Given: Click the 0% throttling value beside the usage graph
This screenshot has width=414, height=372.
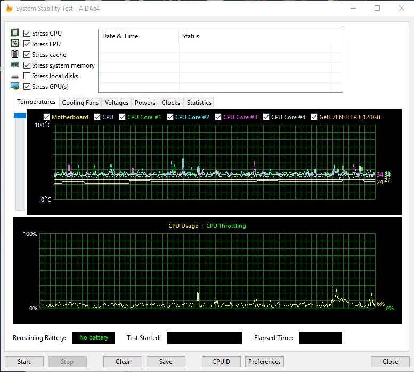Looking at the screenshot, I should [389, 308].
